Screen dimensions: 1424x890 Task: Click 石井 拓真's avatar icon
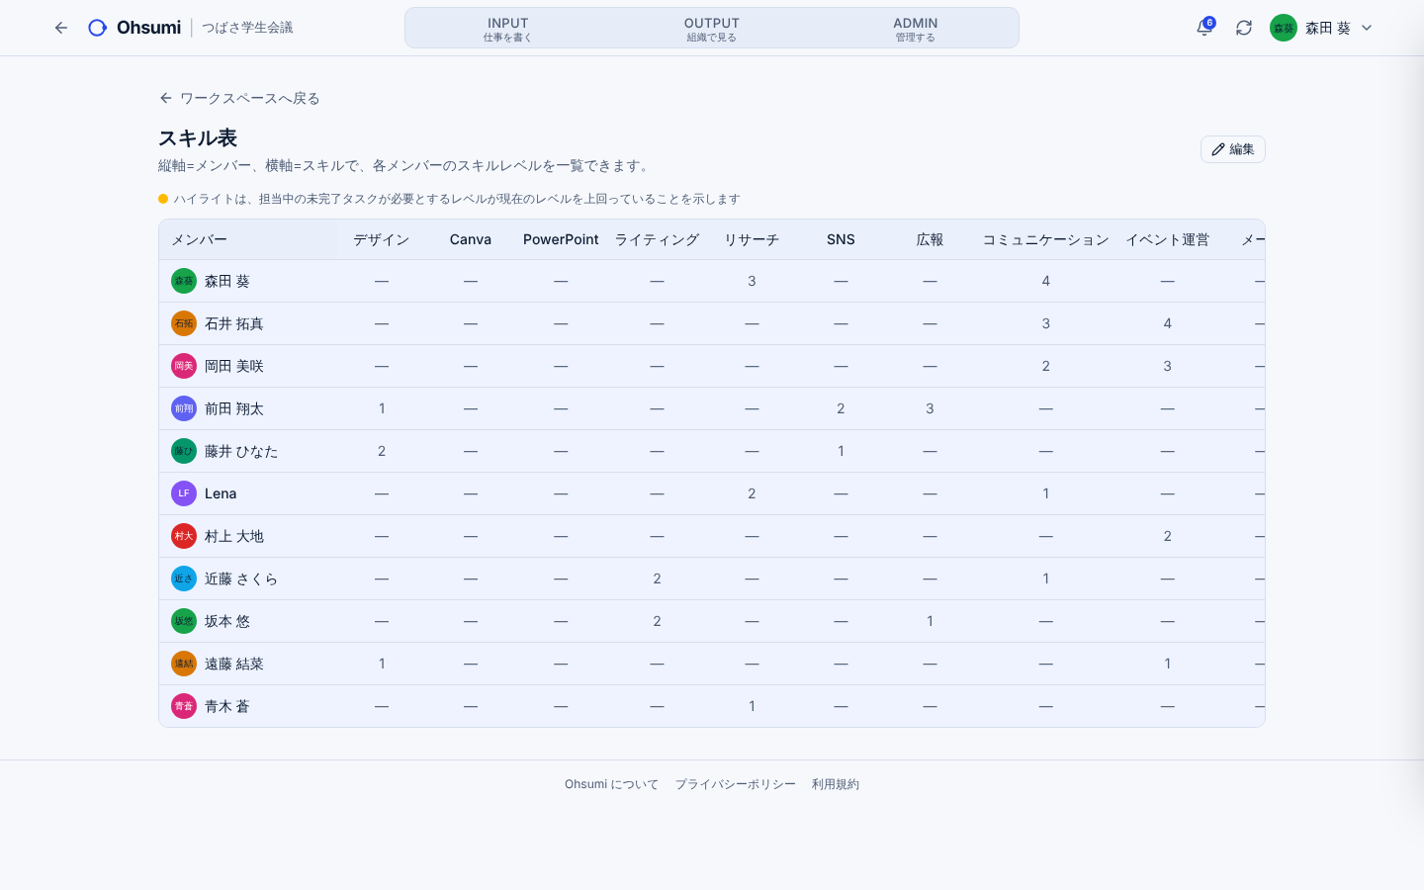(x=184, y=323)
